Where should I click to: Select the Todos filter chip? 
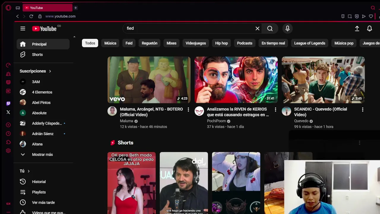pyautogui.click(x=90, y=43)
